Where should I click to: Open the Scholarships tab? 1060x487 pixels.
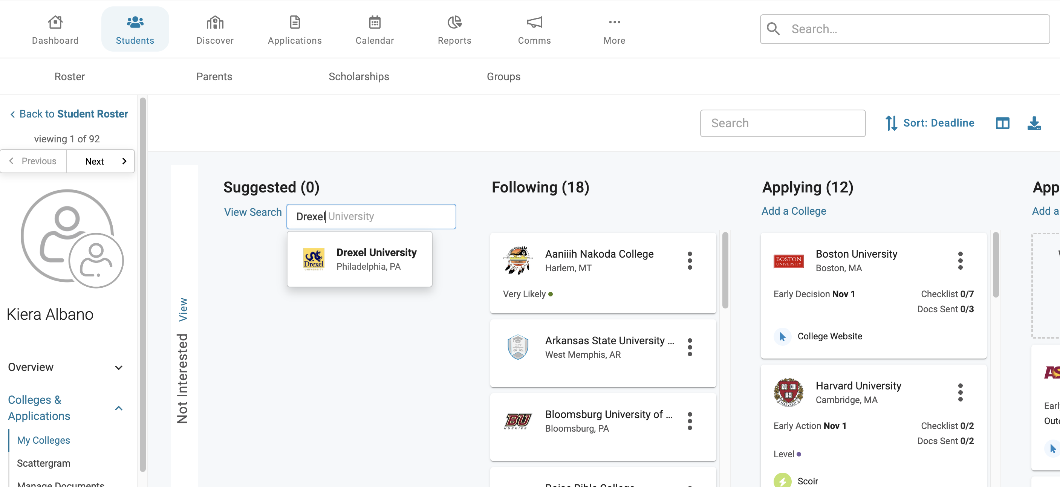click(x=359, y=76)
